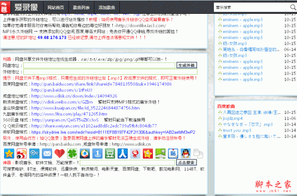The height and width of the screenshot is (196, 297).
Task: Focus the 万能搜索 input field
Action: click(127, 163)
